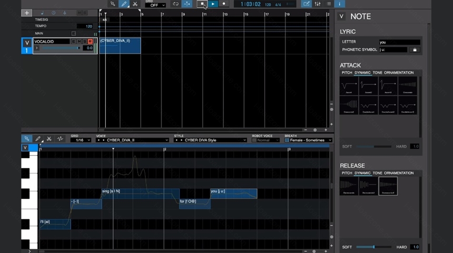Toggle record arm R on the VOCALOID track

coord(90,41)
